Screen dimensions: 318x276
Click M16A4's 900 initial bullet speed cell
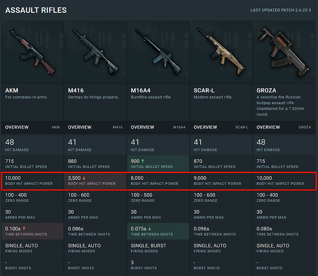click(159, 164)
